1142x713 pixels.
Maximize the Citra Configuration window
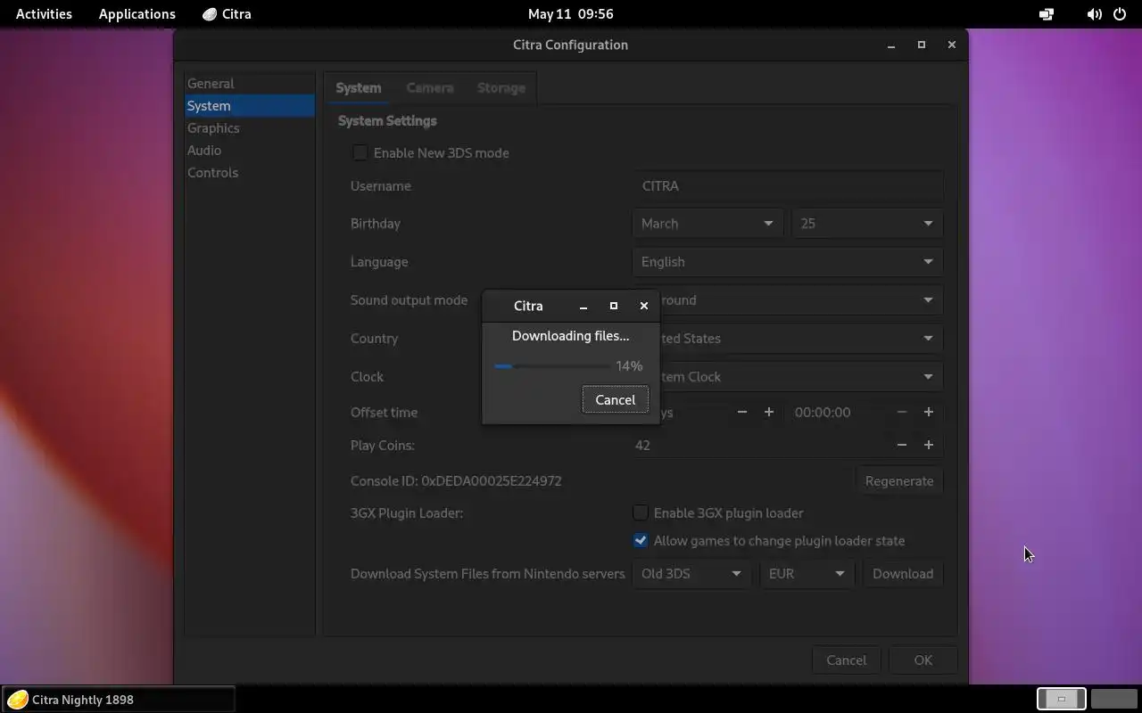[x=922, y=45]
